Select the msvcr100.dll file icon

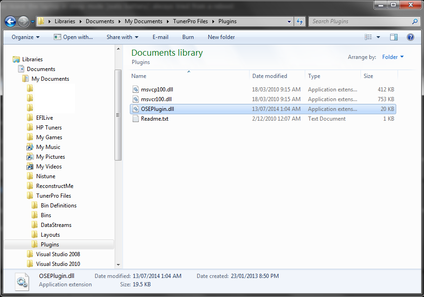pos(135,99)
